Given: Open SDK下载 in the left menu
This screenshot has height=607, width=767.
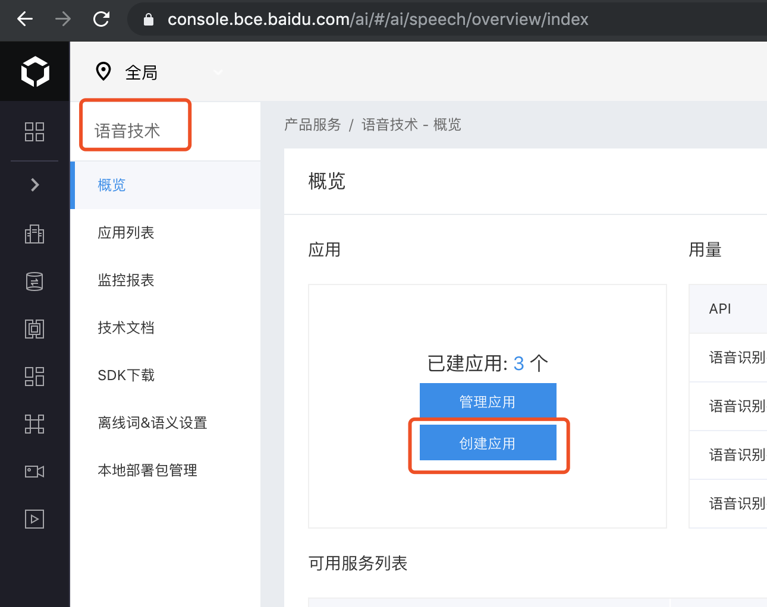Looking at the screenshot, I should pos(165,375).
